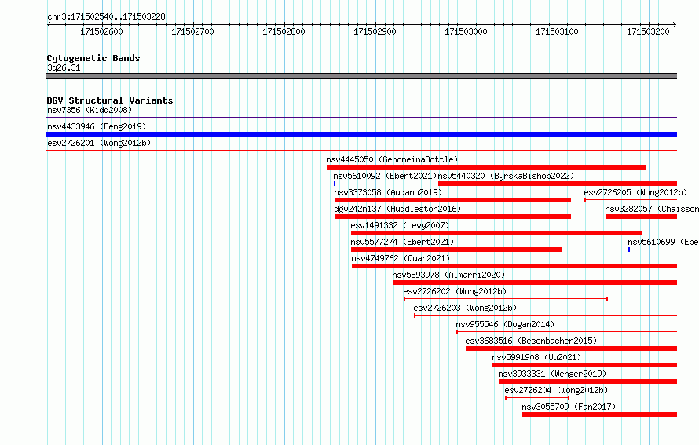
Task: Select the esv2726203 (Wong2012b) label
Action: 465,308
